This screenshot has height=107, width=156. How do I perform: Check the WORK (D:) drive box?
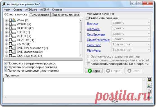(10, 24)
